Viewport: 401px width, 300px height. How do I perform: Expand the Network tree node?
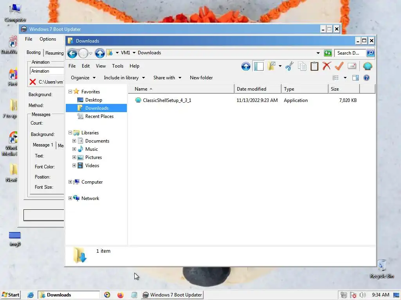70,198
